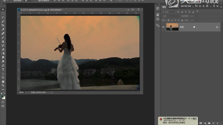Screen dimensions: 223x125
Task: Select the Pen tool
Action: (x=3, y=65)
